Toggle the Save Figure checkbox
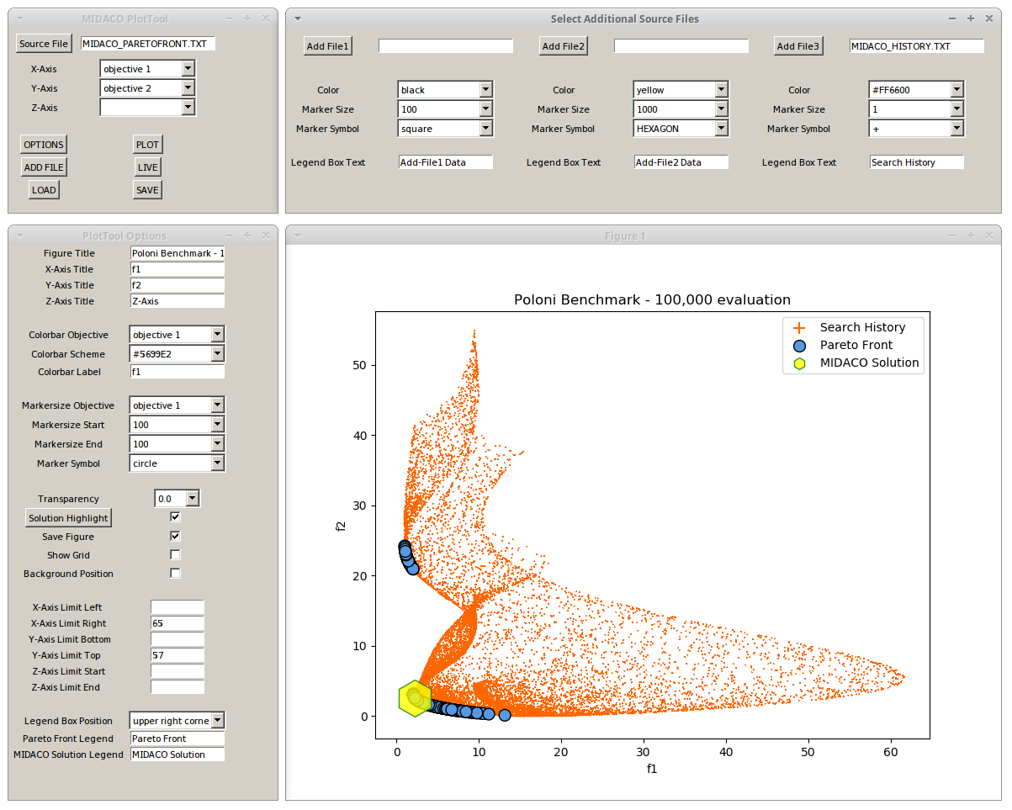The height and width of the screenshot is (810, 1012). 175,536
